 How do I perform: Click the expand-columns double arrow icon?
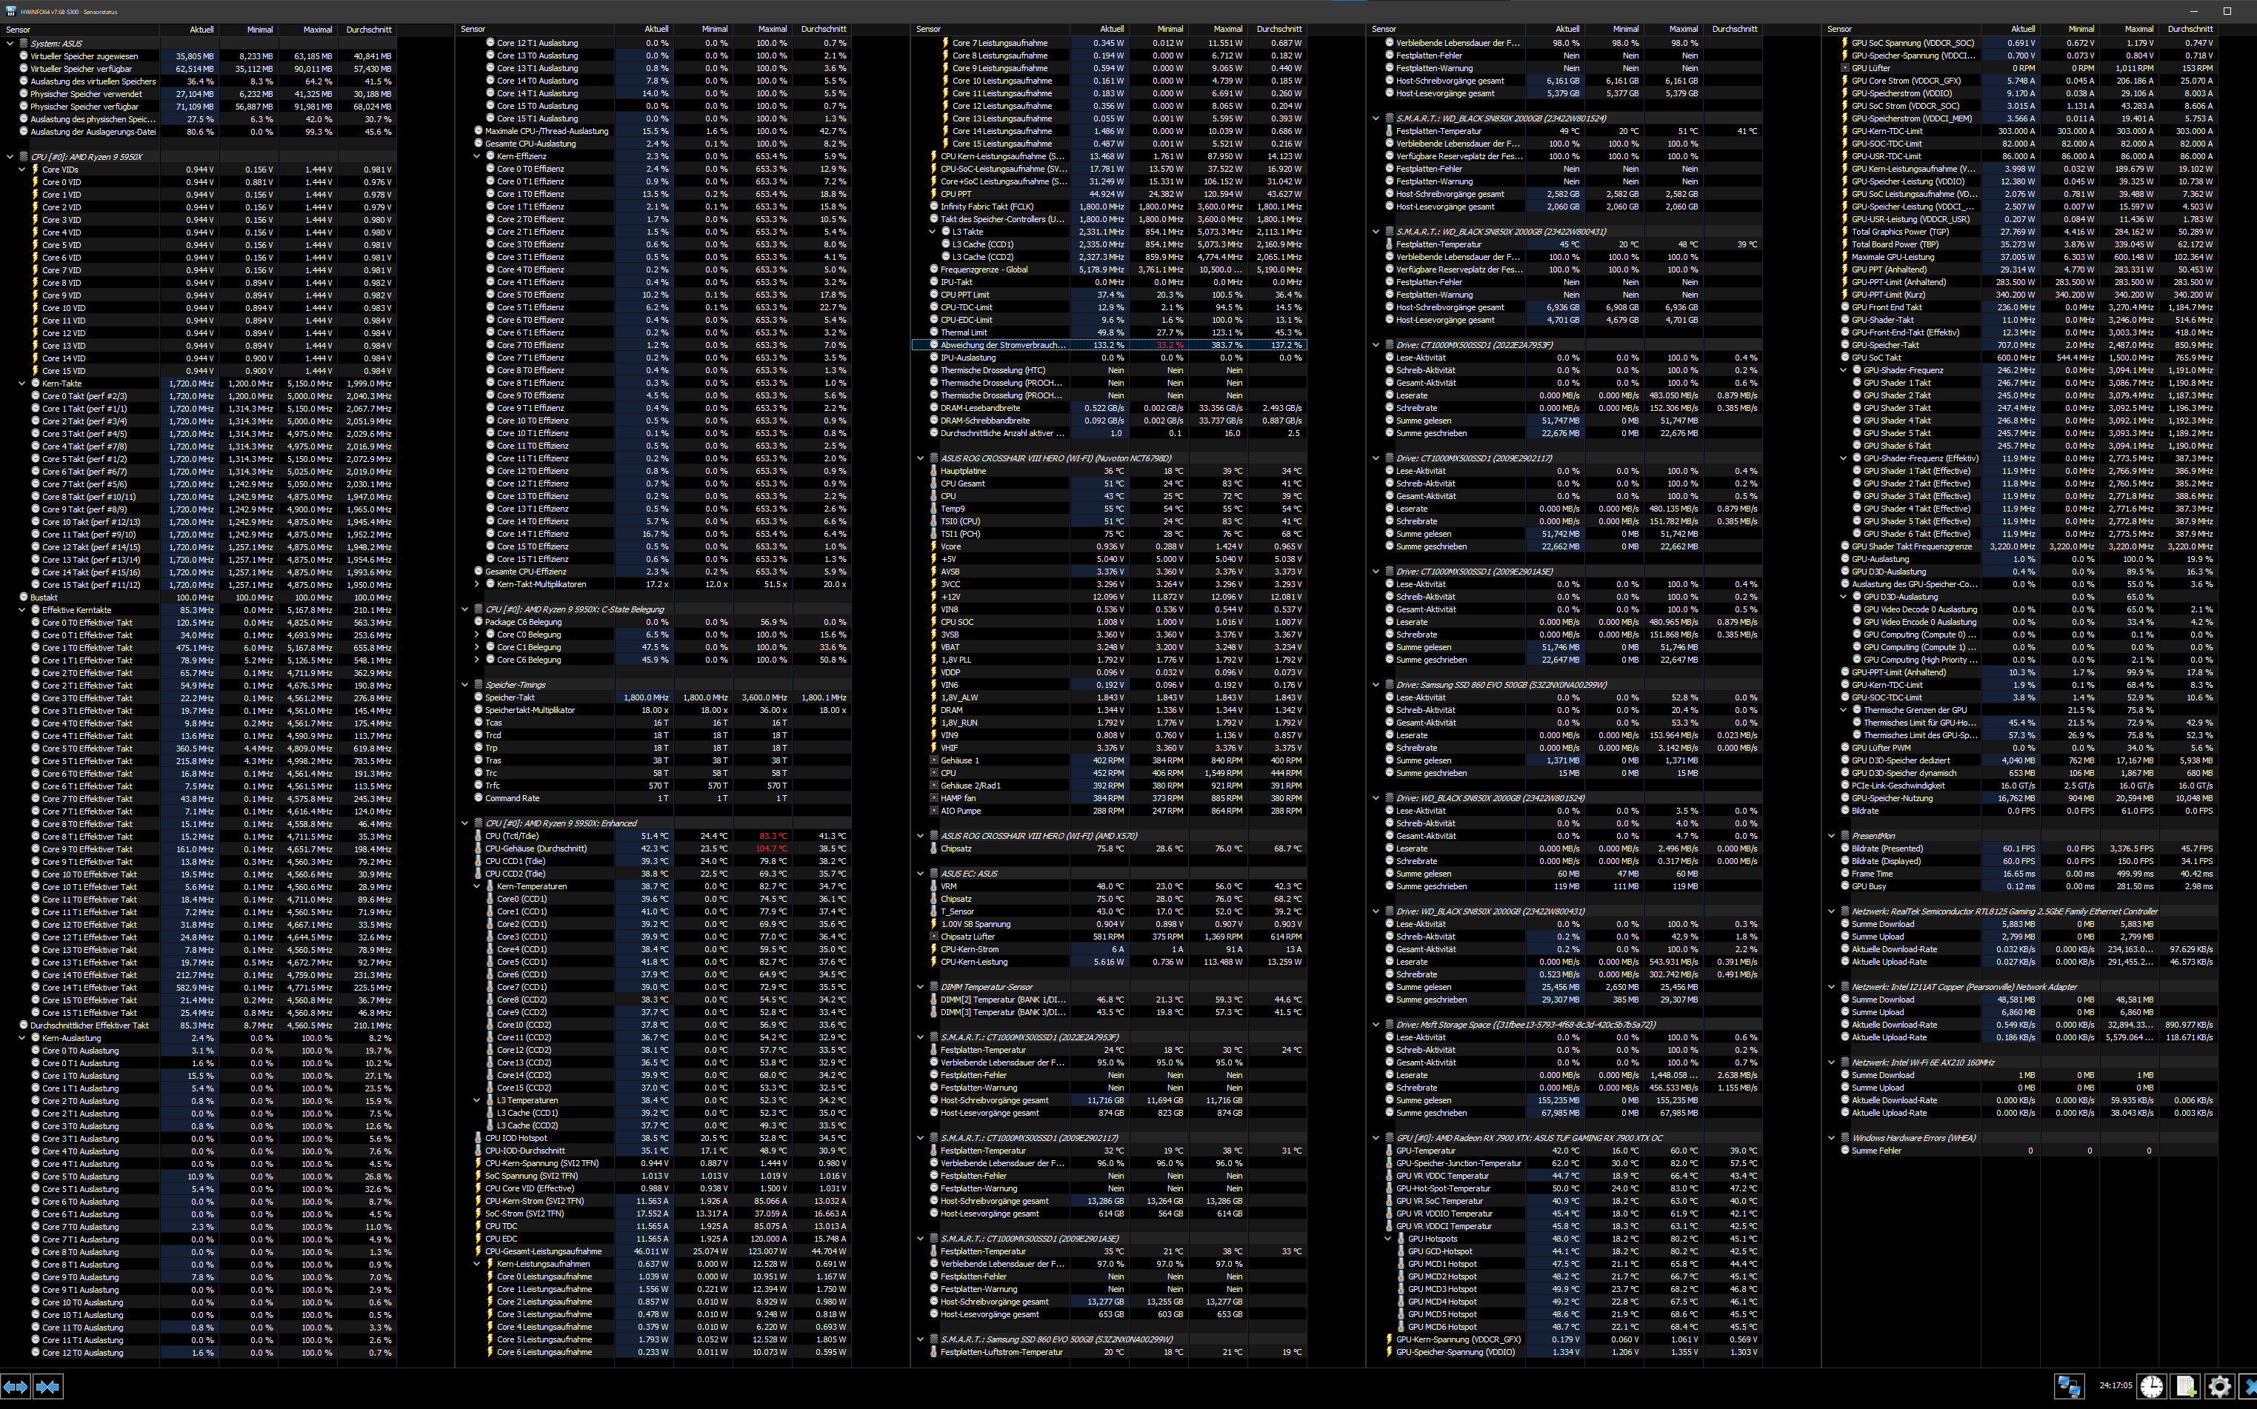coord(16,1387)
